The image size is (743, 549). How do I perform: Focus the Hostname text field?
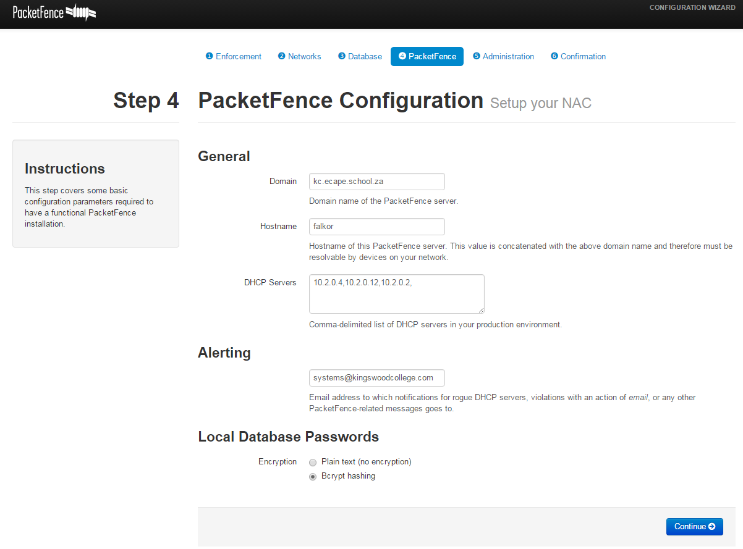[376, 227]
